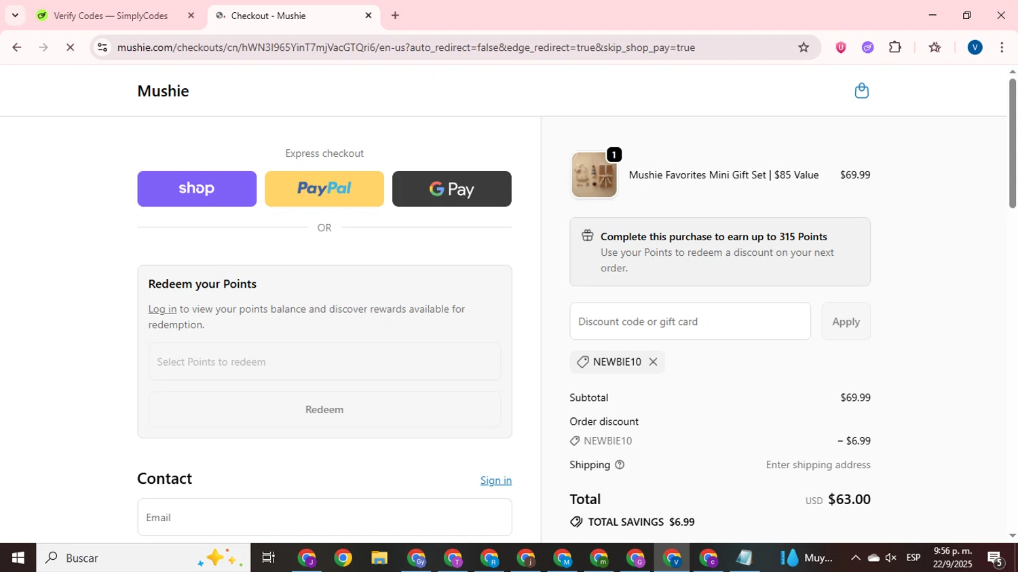Viewport: 1018px width, 572px height.
Task: Open the notepad app on taskbar
Action: tap(744, 558)
